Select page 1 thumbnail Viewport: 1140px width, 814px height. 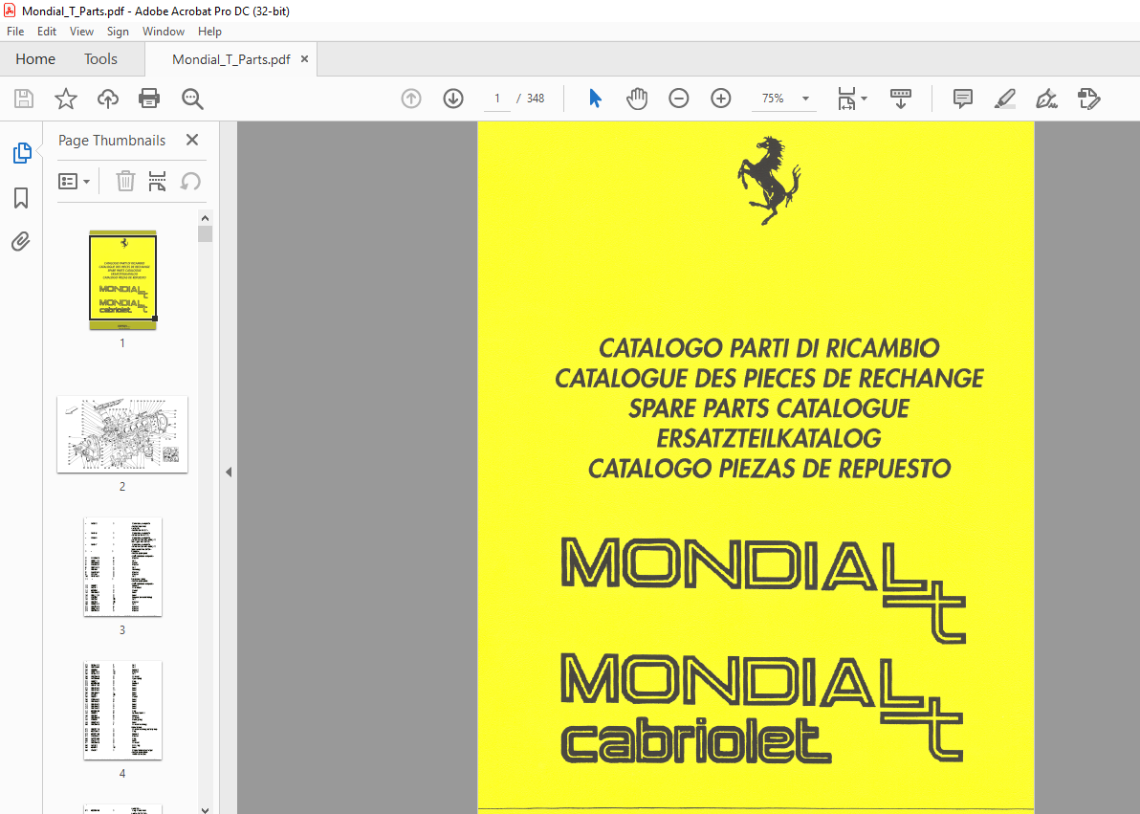point(122,279)
